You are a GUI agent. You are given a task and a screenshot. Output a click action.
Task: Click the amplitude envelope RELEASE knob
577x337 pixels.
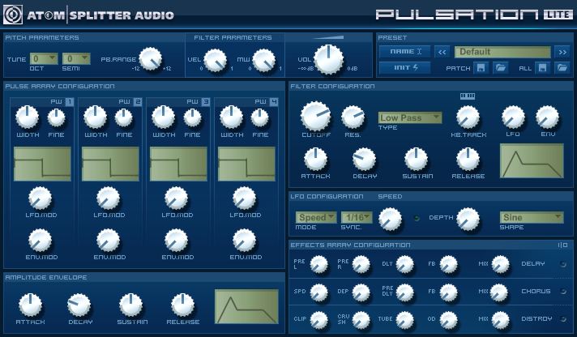(x=182, y=305)
